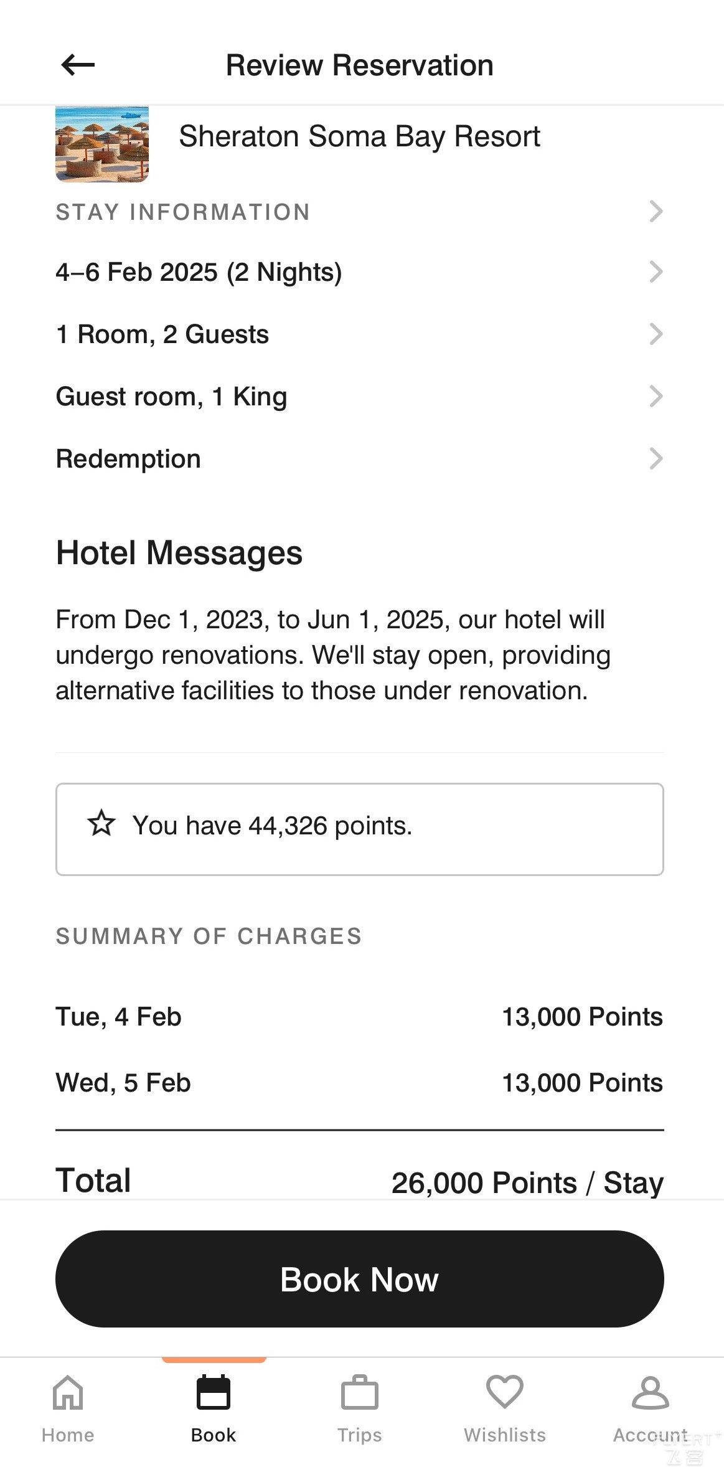Tap the Total 26,000 Points row
Viewport: 724px width, 1467px height.
coord(360,1181)
